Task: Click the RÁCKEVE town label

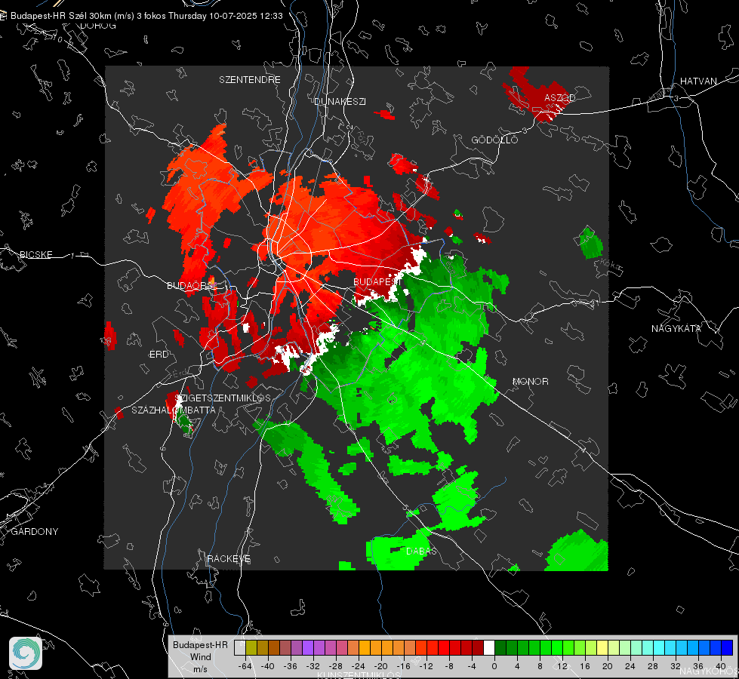Action: click(229, 558)
